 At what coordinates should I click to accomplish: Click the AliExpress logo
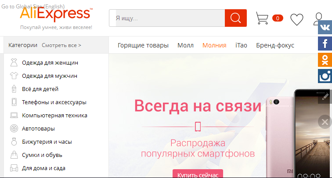[x=56, y=14]
